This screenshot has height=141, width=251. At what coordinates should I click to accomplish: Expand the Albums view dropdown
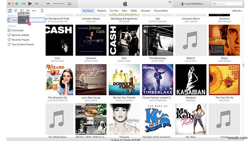[237, 11]
